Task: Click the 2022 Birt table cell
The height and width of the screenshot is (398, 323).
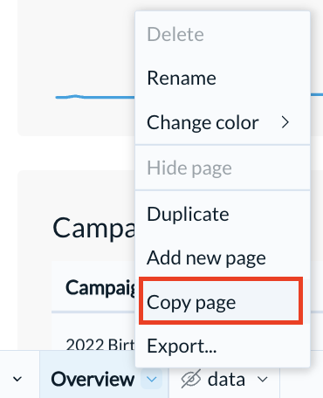Action: [x=100, y=345]
